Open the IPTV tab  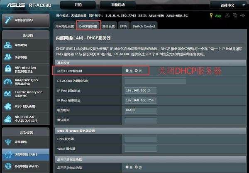124,26
